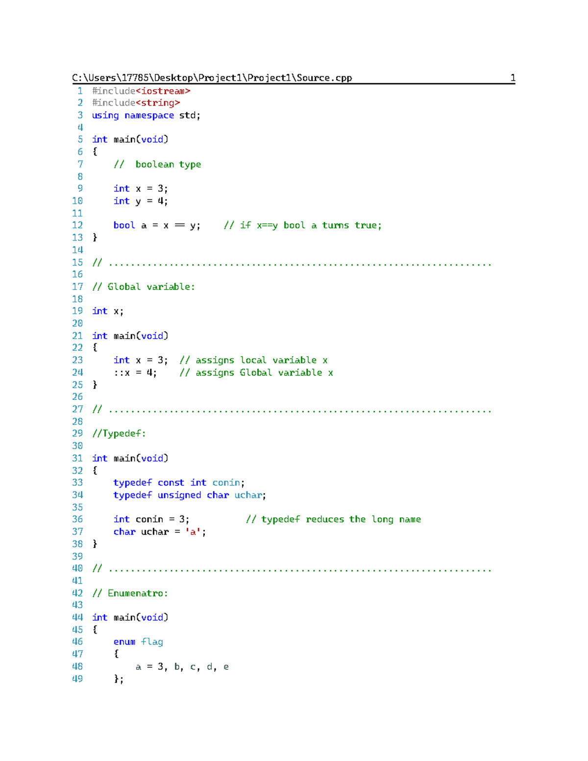Click the a = 3, b, c enum values

click(x=182, y=666)
